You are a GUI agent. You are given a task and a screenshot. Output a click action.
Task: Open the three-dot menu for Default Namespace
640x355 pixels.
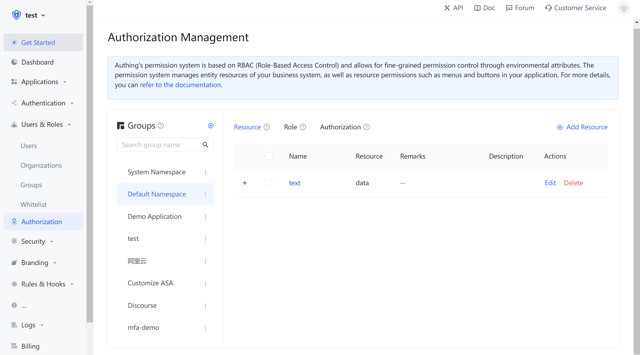[205, 194]
